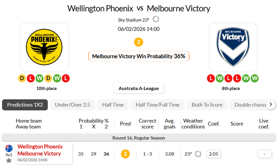Click the Melbourne Victory Win Probability 36% banner

(x=139, y=56)
